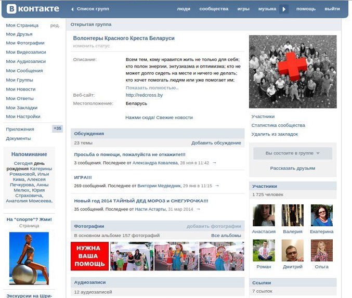Click Рассказать друзьям
Viewport: 352px width, 298px height.
pyautogui.click(x=293, y=168)
